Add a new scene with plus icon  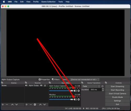pyautogui.click(x=3, y=104)
